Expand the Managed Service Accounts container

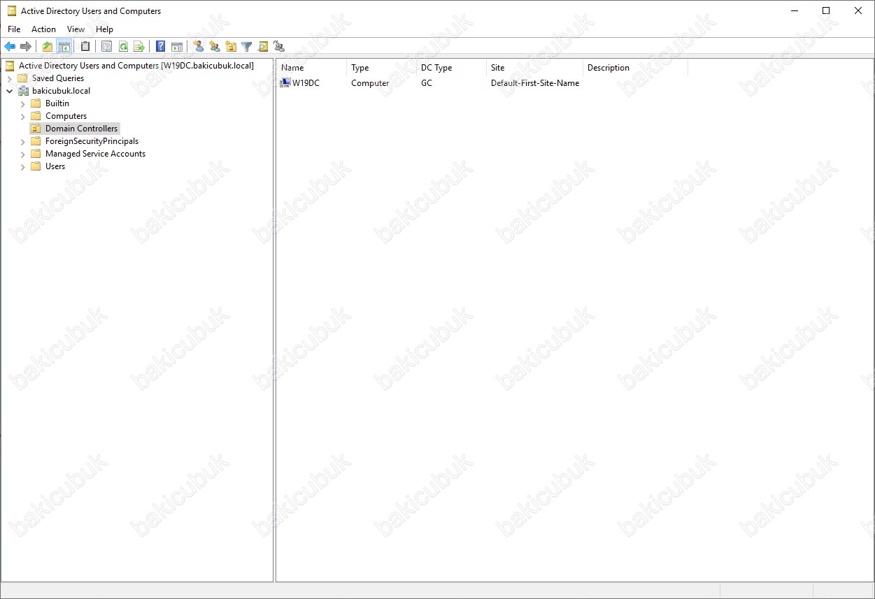click(23, 154)
